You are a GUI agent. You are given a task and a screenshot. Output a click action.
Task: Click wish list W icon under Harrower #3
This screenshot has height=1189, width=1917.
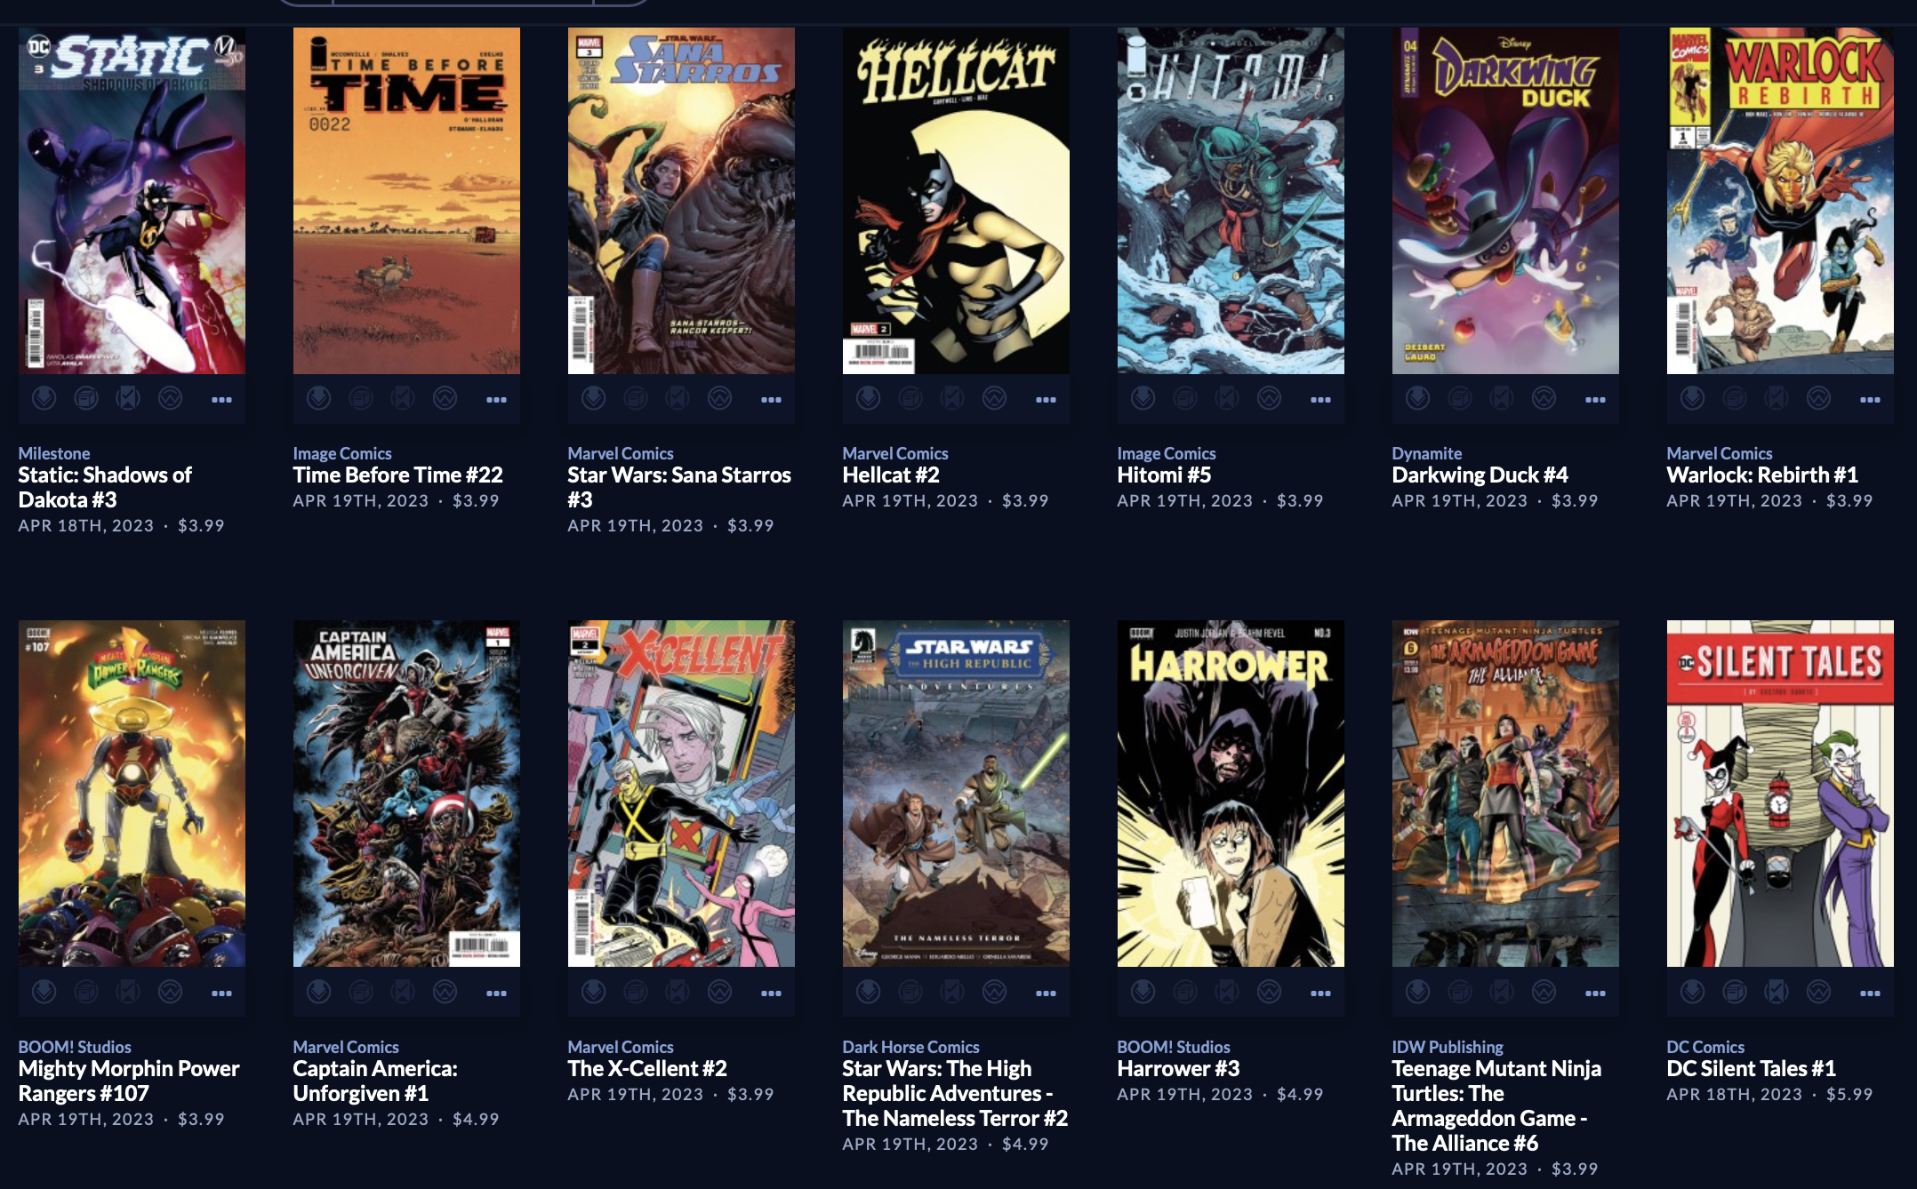(x=1269, y=991)
